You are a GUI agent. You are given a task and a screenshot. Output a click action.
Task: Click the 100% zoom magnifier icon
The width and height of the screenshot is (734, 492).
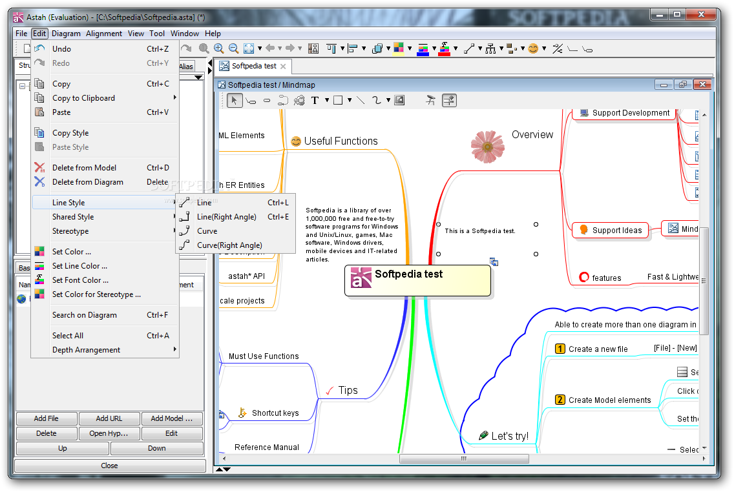click(204, 48)
